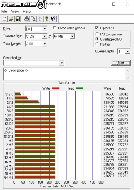Enable the Force Write Access checkbox
This screenshot has width=134, height=190.
tap(54, 28)
